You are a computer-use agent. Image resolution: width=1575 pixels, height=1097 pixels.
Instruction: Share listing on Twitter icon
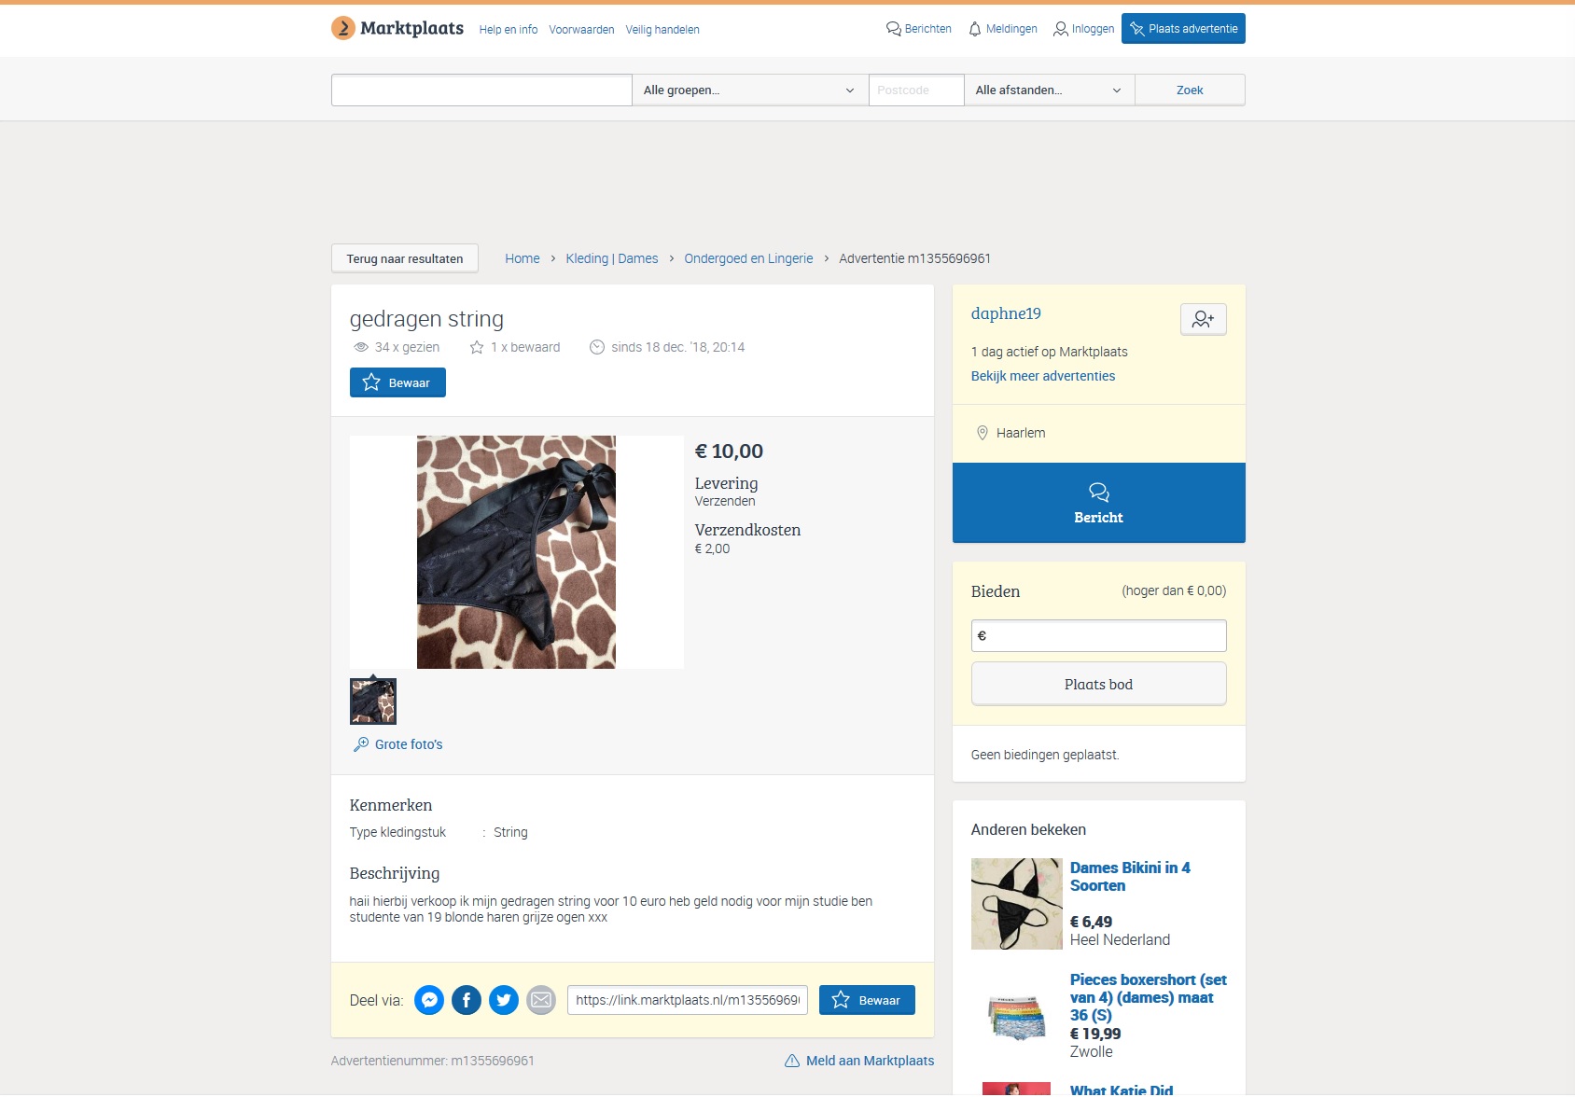pos(504,1000)
